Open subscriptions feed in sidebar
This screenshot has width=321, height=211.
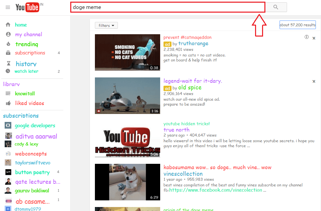[x=30, y=53]
